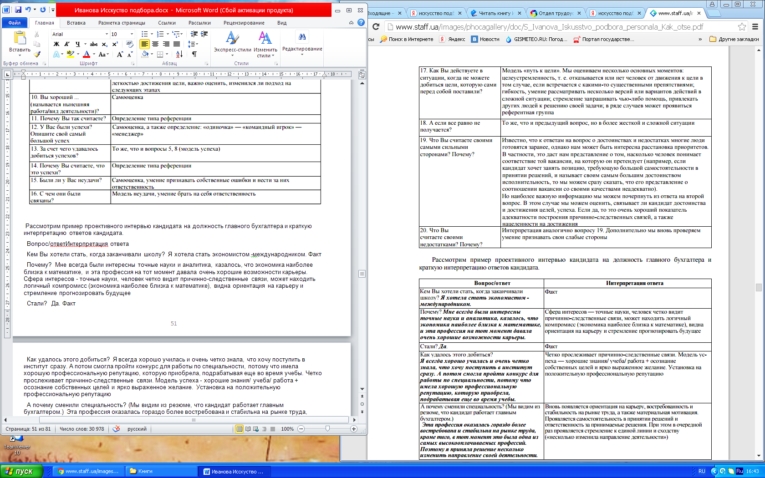
Task: Click the Redo/Repeat arrow in Word's title bar
Action: pos(43,10)
